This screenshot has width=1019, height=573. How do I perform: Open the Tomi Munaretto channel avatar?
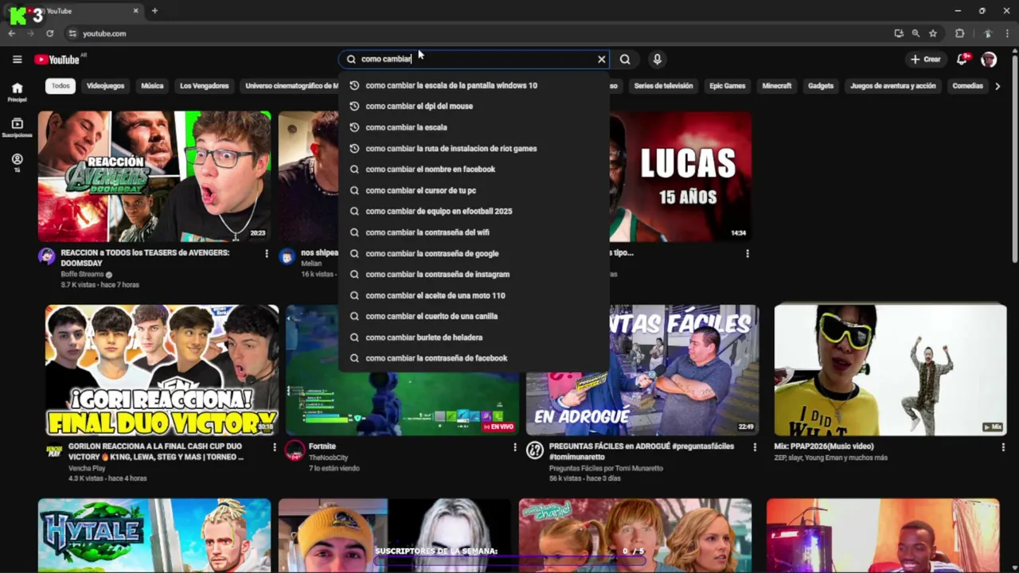click(x=535, y=451)
